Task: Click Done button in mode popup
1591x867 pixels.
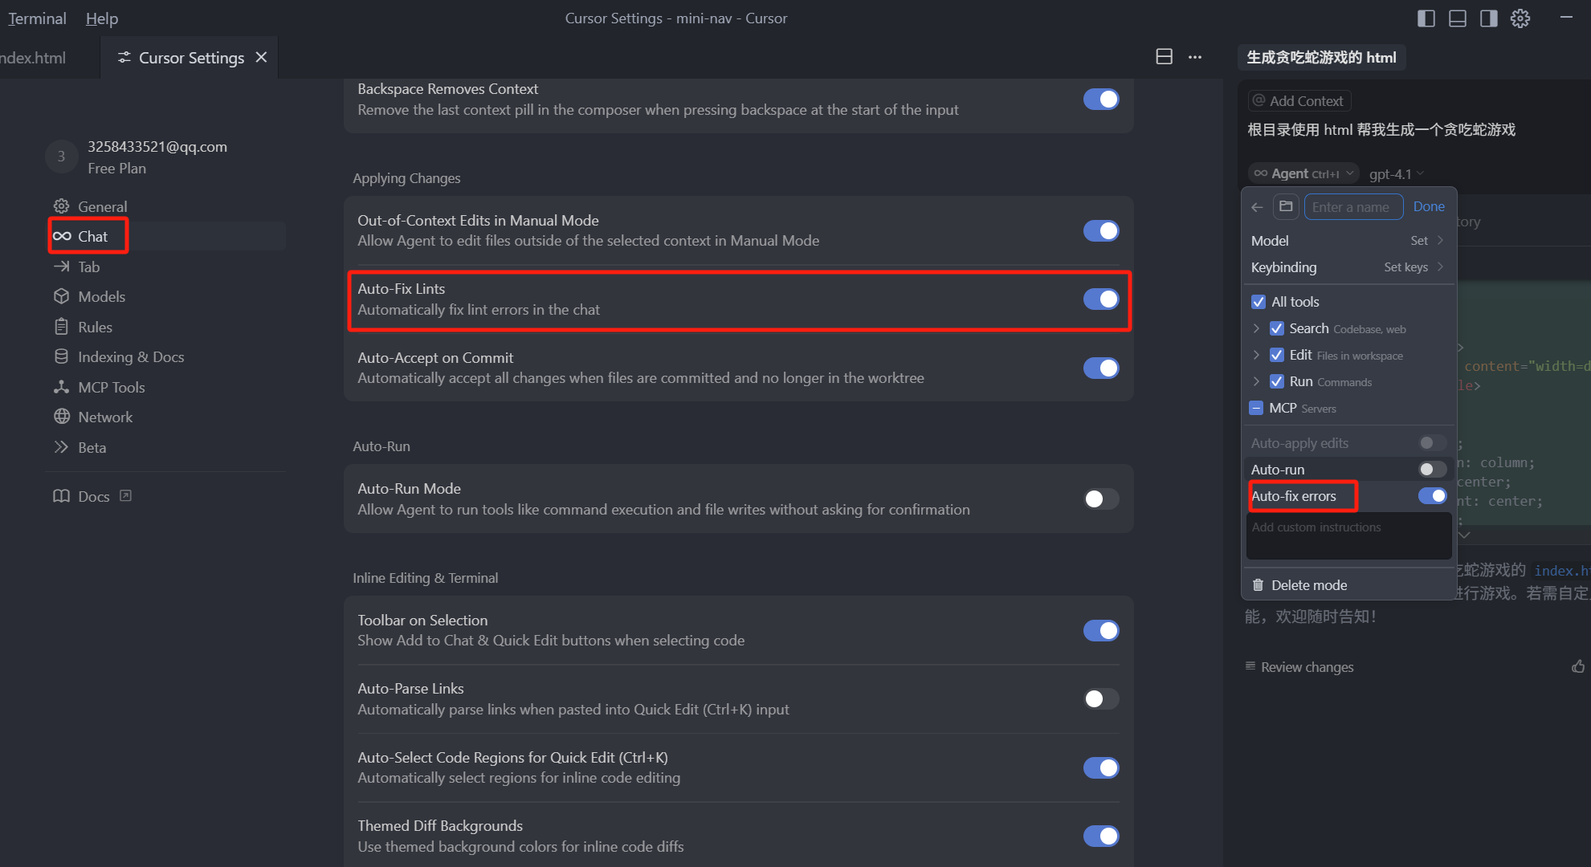Action: [x=1429, y=206]
